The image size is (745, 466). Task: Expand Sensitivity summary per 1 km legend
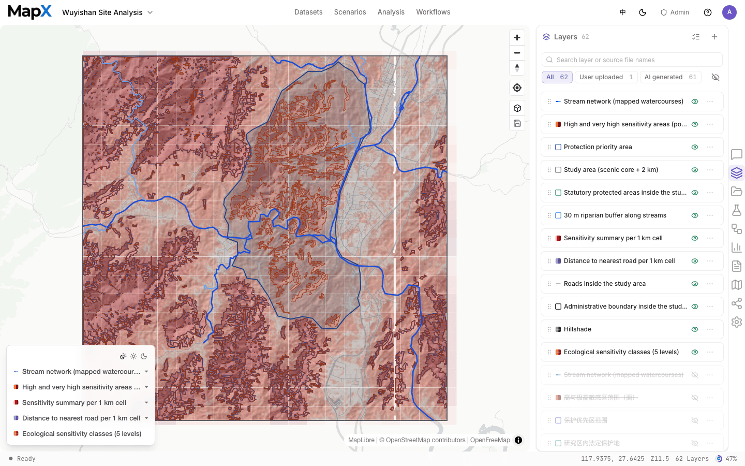tap(146, 403)
